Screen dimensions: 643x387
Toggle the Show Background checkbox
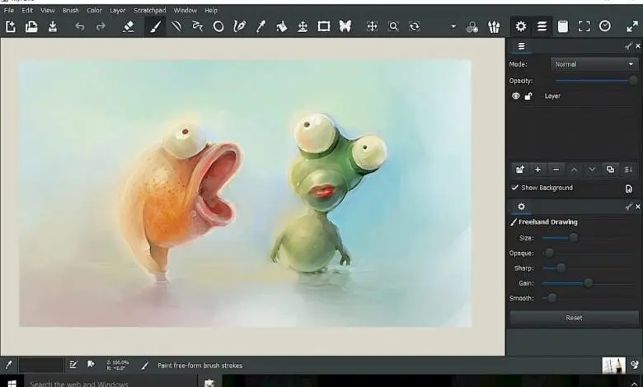pyautogui.click(x=514, y=188)
